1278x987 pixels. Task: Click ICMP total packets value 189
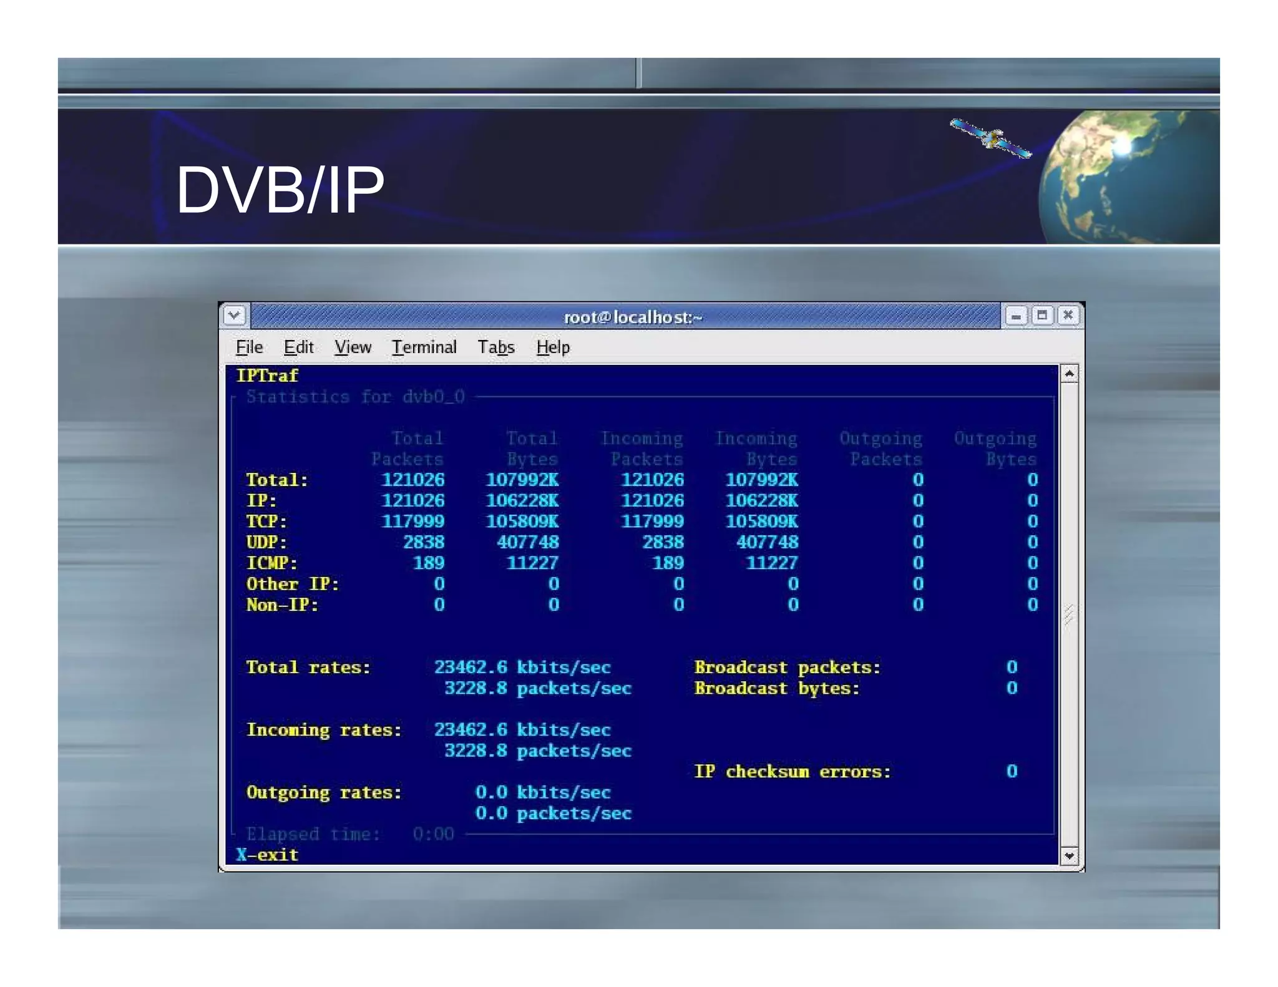[429, 563]
